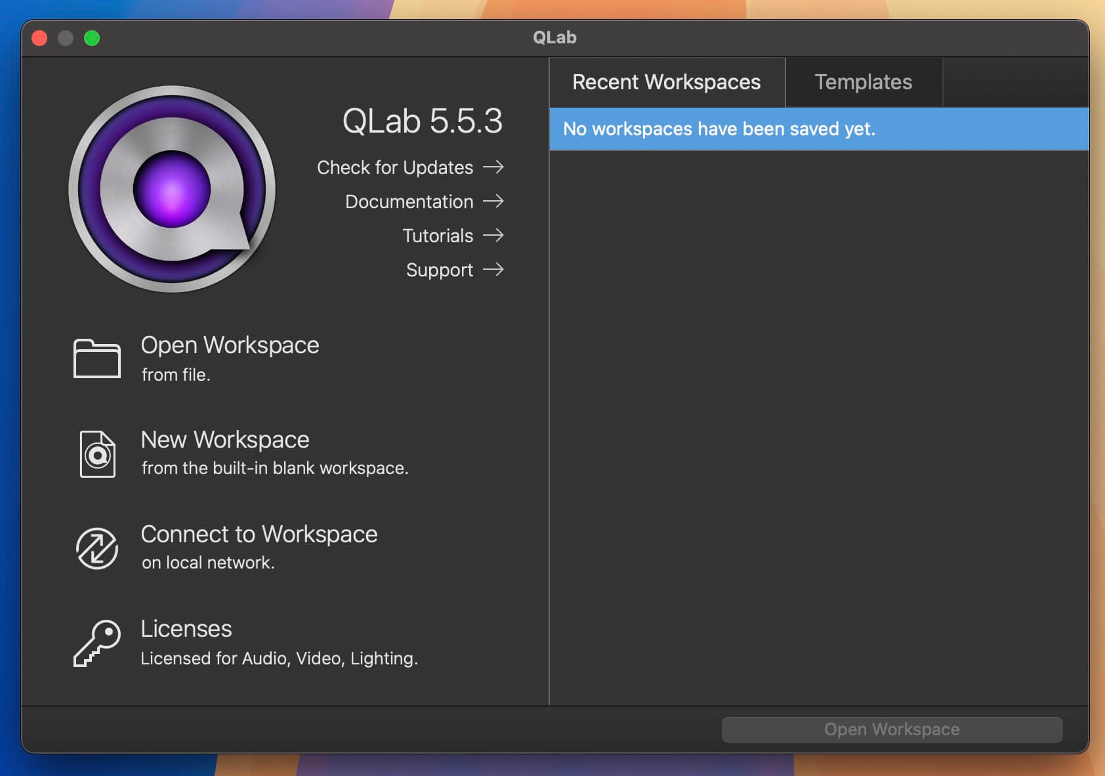This screenshot has width=1105, height=776.
Task: Click the Open Workspace button at bottom right
Action: [892, 729]
